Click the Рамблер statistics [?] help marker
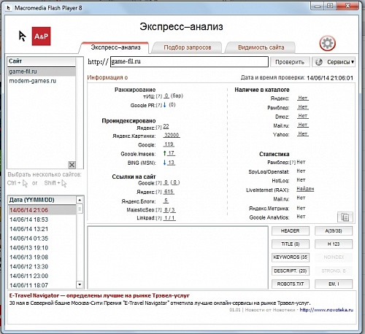365x334 pixels. (x=293, y=163)
